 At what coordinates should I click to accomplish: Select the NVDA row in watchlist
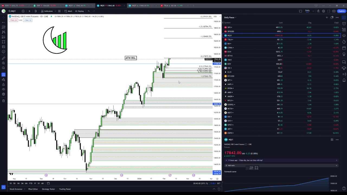point(282,88)
